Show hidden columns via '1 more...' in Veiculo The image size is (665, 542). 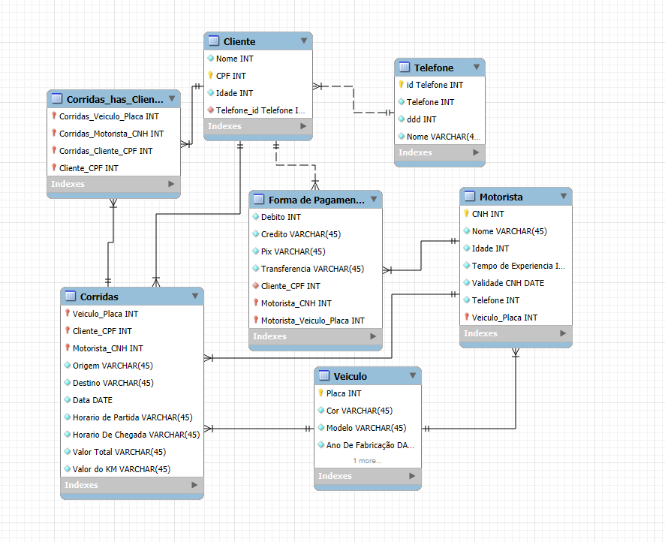tap(367, 461)
